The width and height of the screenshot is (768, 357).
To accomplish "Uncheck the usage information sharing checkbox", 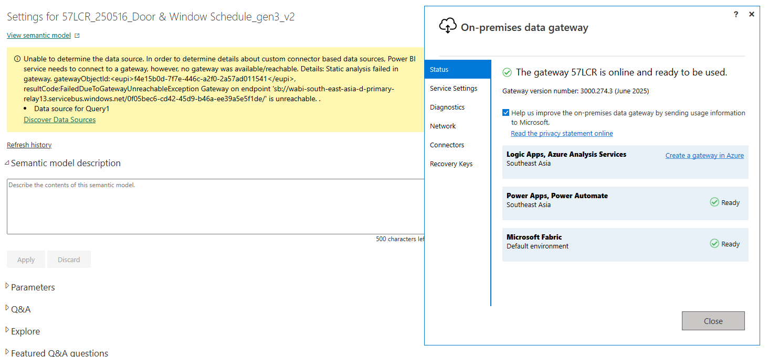I will click(x=506, y=113).
